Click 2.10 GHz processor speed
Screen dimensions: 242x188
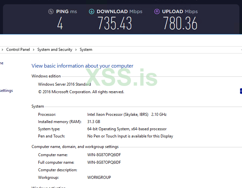tap(159, 115)
